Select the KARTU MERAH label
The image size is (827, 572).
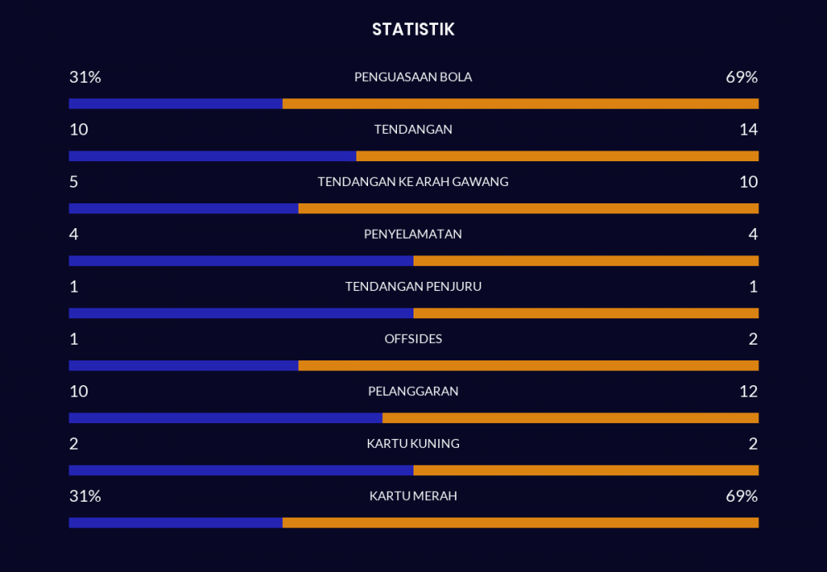(x=413, y=496)
